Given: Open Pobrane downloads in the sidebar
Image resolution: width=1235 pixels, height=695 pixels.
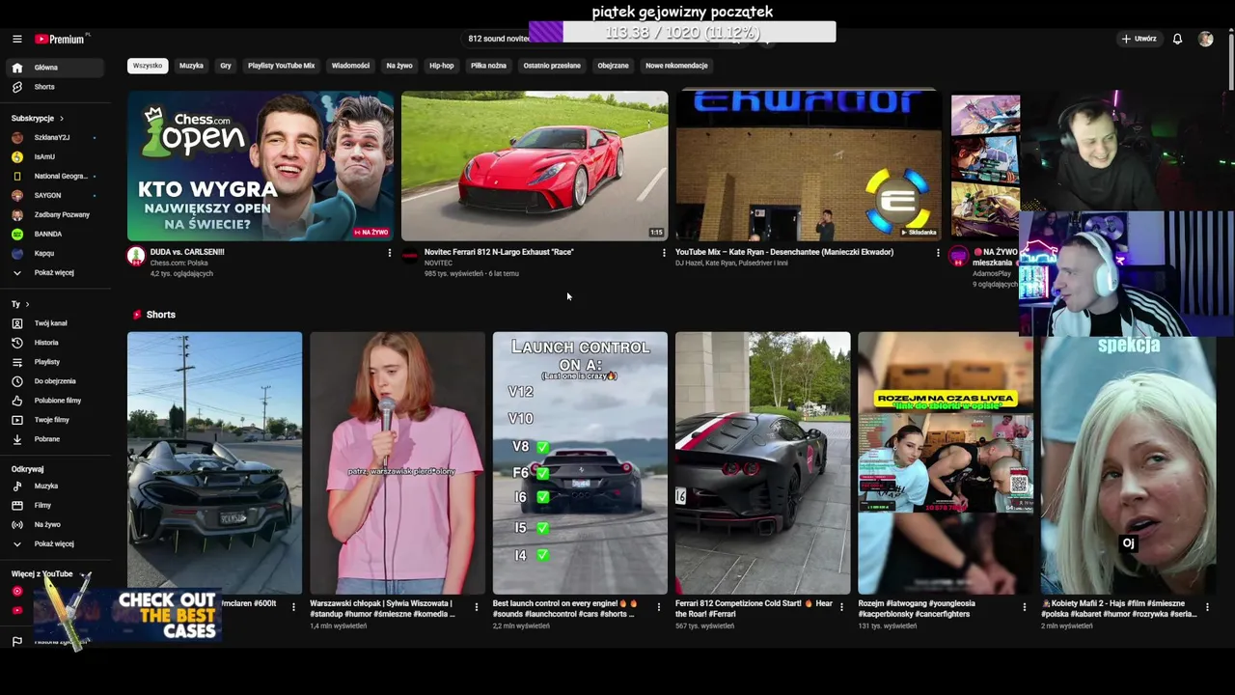Looking at the screenshot, I should 53,439.
